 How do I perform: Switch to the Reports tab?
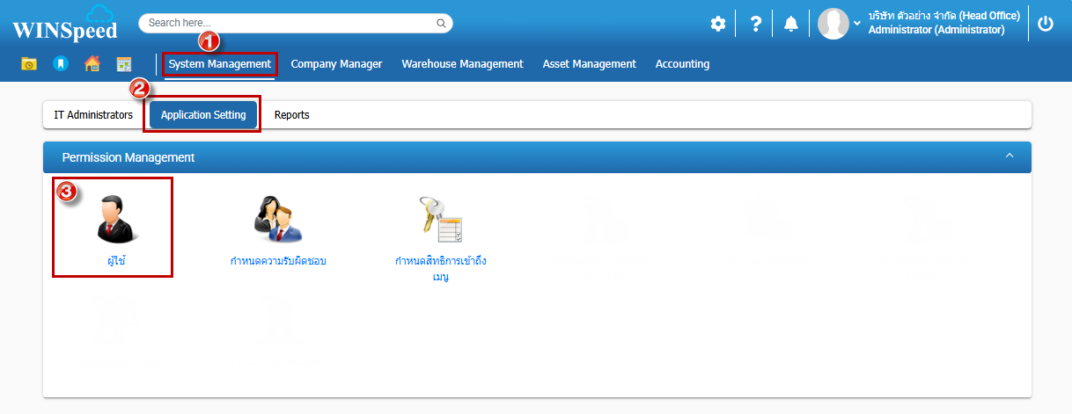(x=291, y=115)
